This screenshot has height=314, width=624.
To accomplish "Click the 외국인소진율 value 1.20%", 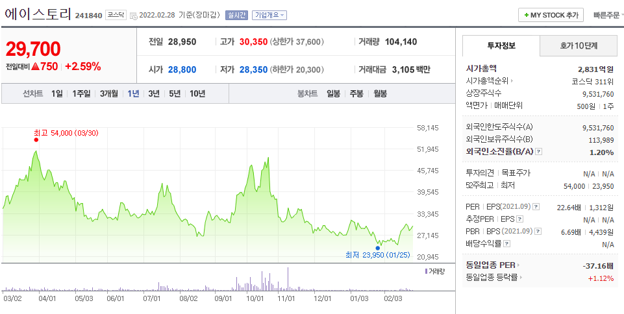I will coord(602,152).
